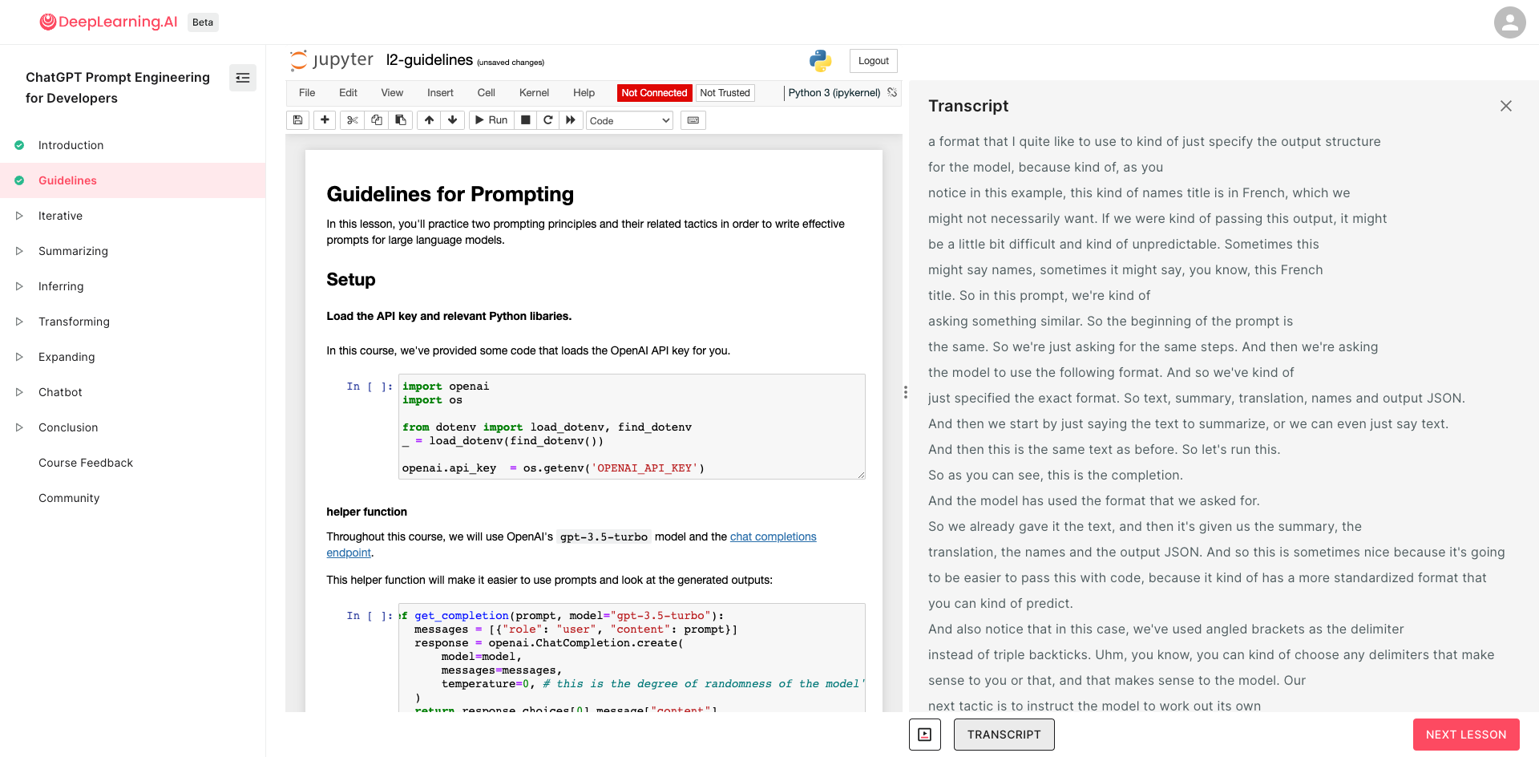Click the play arrow beside Expanding
Image resolution: width=1539 pixels, height=757 pixels.
pos(19,357)
